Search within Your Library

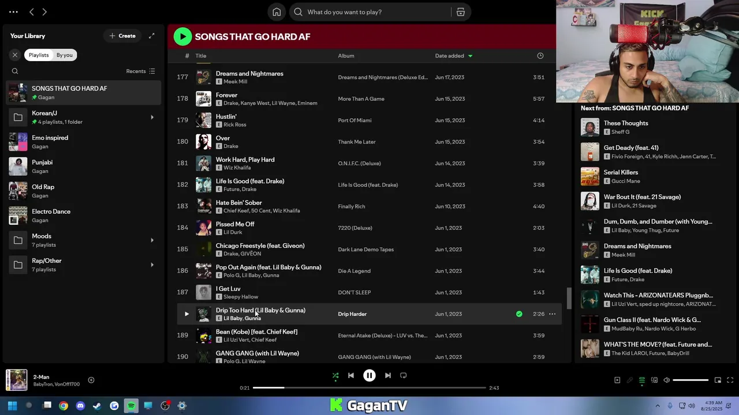point(15,71)
